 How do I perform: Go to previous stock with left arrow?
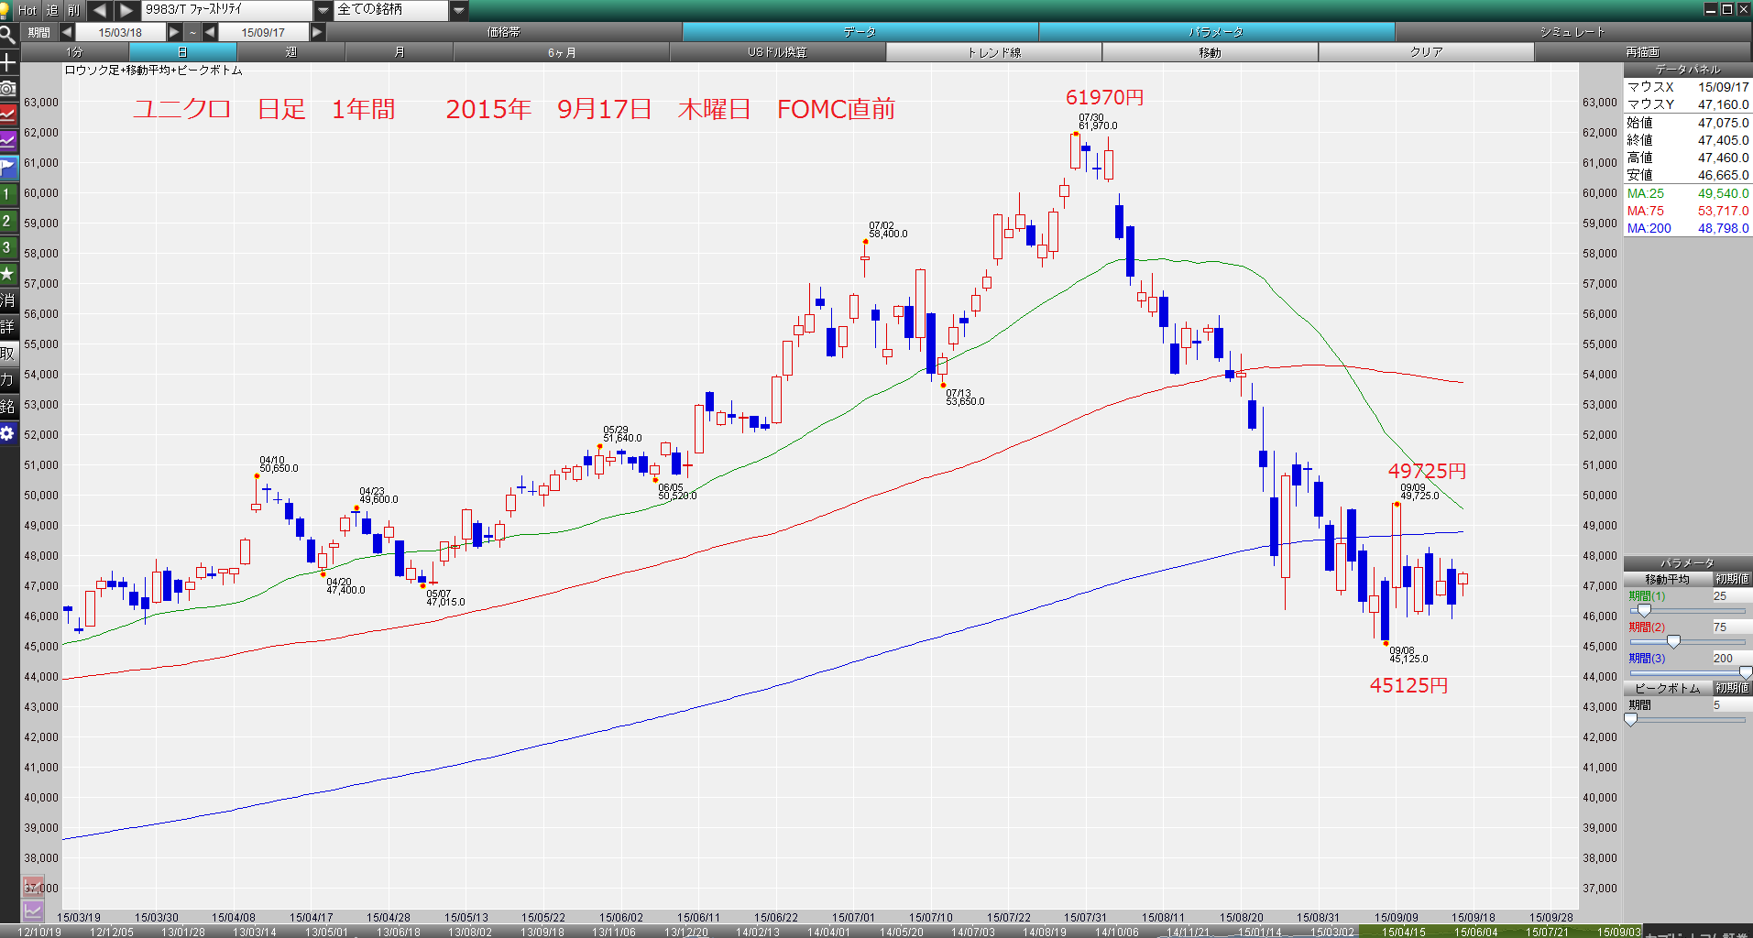pos(100,10)
